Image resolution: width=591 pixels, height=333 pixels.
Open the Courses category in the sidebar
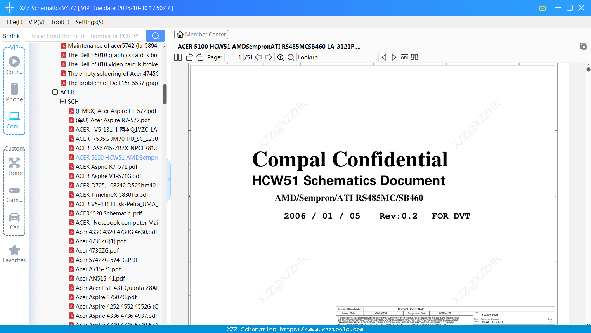[14, 66]
